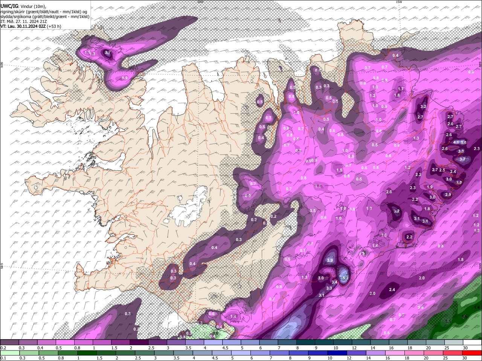
Task: Click the "IT: Mið. 27. 11. 2024 21Z" text
Action: pos(24,21)
